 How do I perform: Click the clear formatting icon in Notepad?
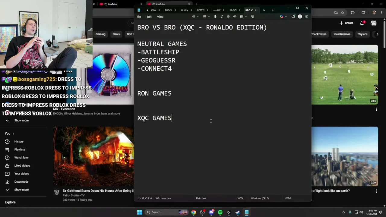pos(252,17)
